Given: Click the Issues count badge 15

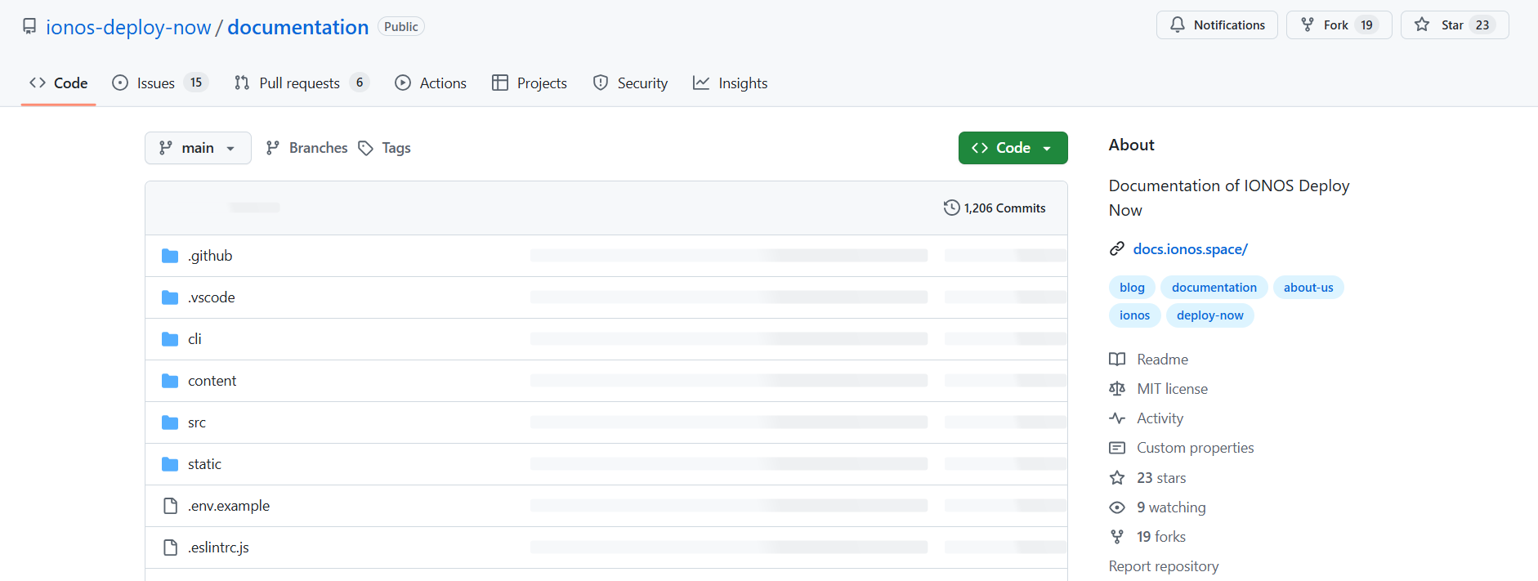Looking at the screenshot, I should click(x=196, y=83).
